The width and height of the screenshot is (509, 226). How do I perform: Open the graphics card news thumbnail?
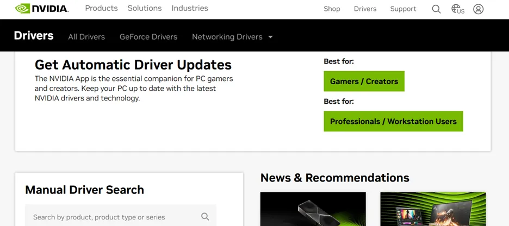click(x=313, y=209)
